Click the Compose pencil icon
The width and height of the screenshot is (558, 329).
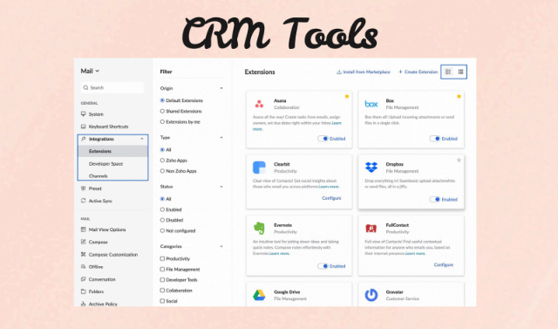tap(84, 242)
